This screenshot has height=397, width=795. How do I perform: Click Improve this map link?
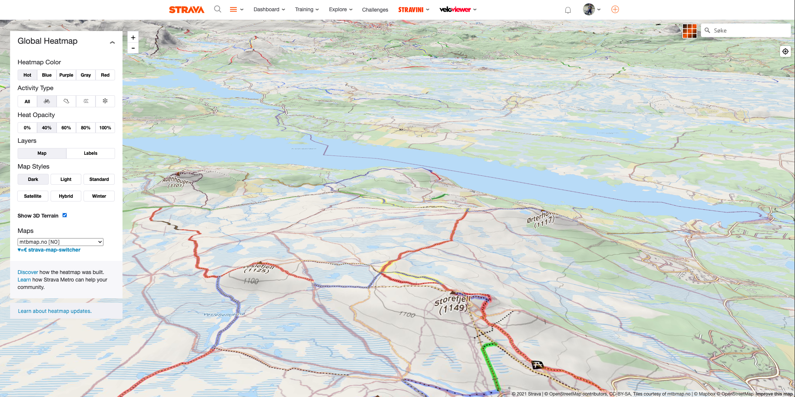774,394
